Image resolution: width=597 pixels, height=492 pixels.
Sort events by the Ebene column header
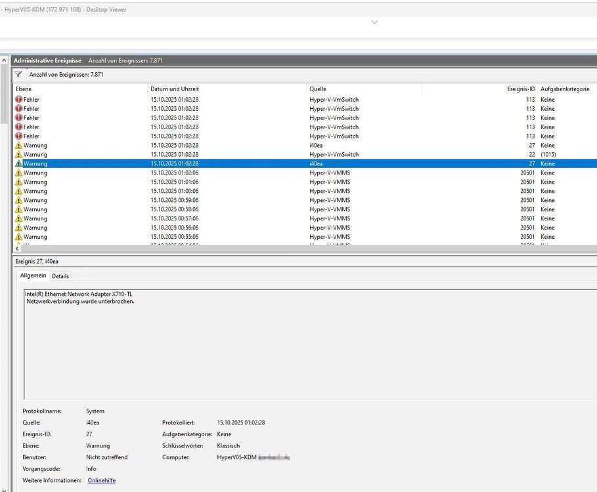click(x=24, y=89)
